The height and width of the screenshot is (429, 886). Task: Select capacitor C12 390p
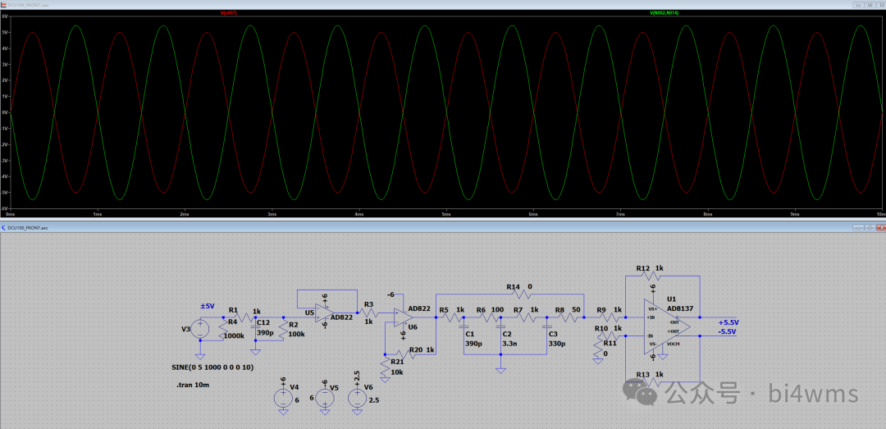(x=255, y=327)
